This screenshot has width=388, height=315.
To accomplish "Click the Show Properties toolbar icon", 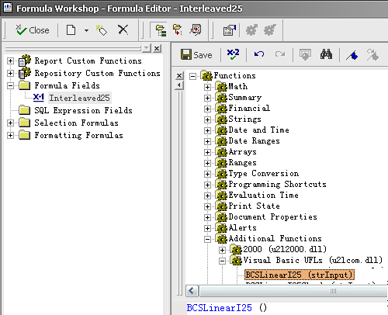I will 230,30.
